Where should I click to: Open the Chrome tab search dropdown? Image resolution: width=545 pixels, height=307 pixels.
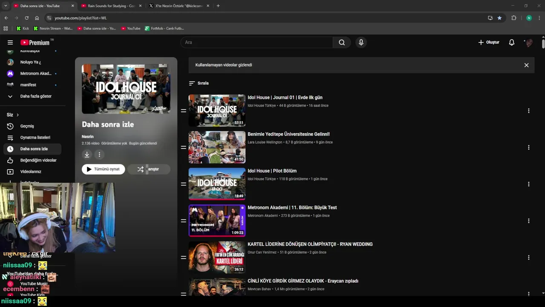click(x=6, y=6)
